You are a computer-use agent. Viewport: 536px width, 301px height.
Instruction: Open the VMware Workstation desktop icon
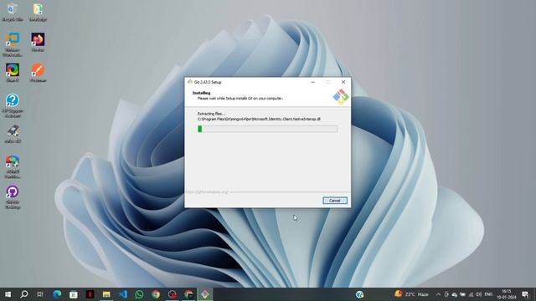(x=13, y=44)
